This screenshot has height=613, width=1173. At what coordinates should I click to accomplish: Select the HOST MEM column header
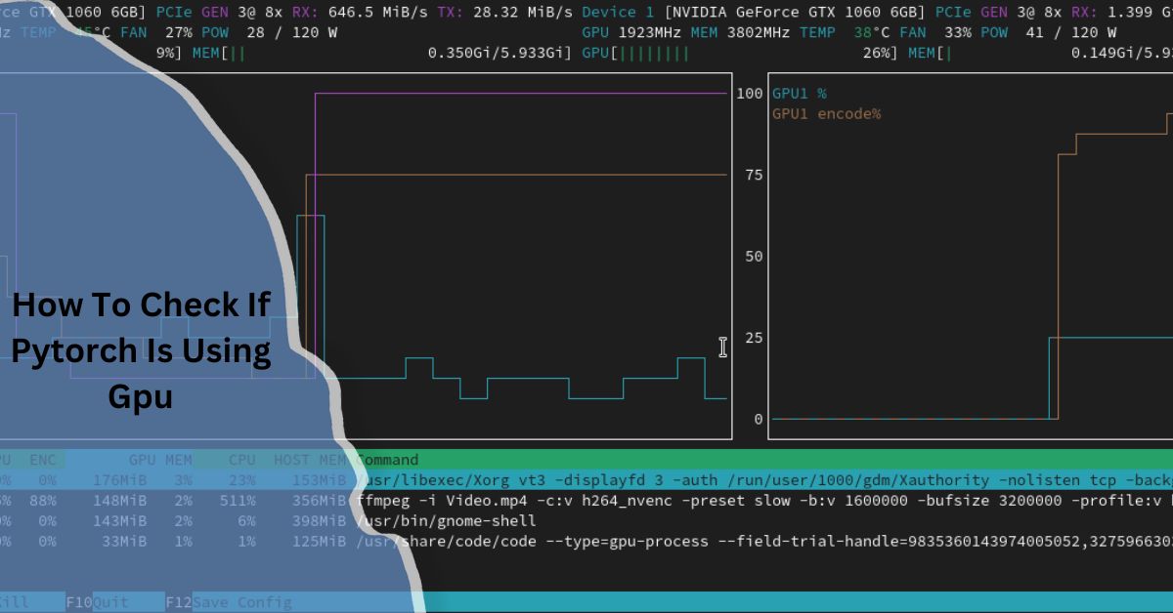click(x=309, y=460)
